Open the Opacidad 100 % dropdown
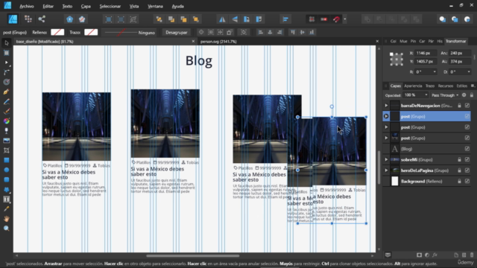This screenshot has width=477, height=268. click(x=416, y=95)
